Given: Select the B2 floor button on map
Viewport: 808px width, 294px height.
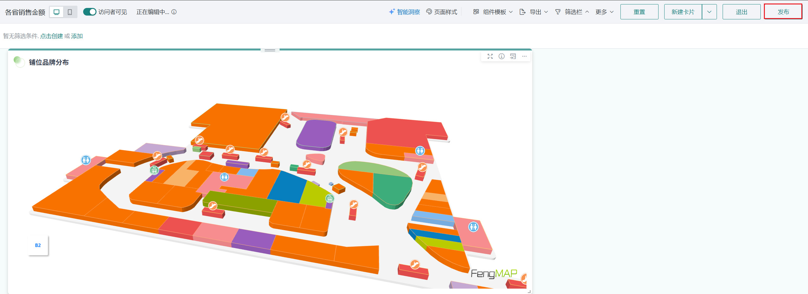Looking at the screenshot, I should (x=38, y=245).
